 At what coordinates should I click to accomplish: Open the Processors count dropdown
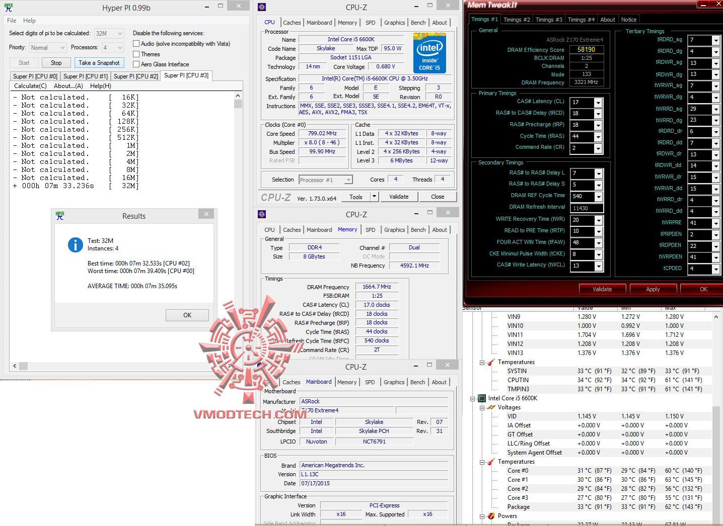[x=120, y=48]
